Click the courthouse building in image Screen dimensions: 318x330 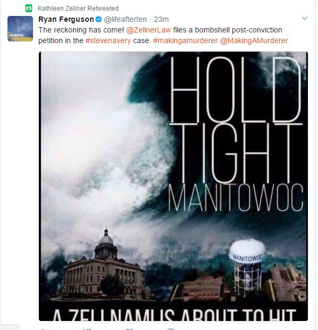(x=104, y=265)
